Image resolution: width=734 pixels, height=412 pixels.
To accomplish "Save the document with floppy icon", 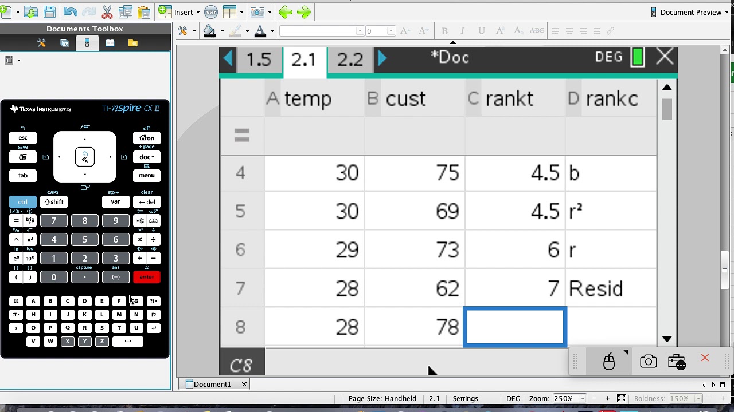I will (x=49, y=12).
